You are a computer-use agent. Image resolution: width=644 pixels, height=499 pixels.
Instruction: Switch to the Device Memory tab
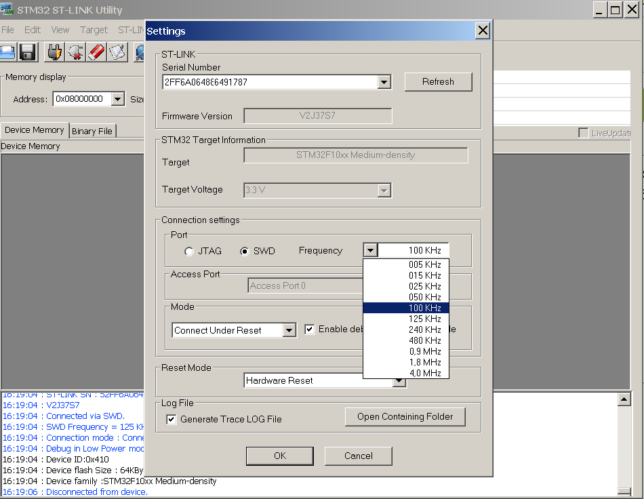click(35, 130)
